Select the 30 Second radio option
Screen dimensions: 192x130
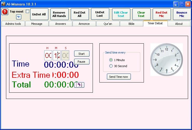pyautogui.click(x=111, y=66)
